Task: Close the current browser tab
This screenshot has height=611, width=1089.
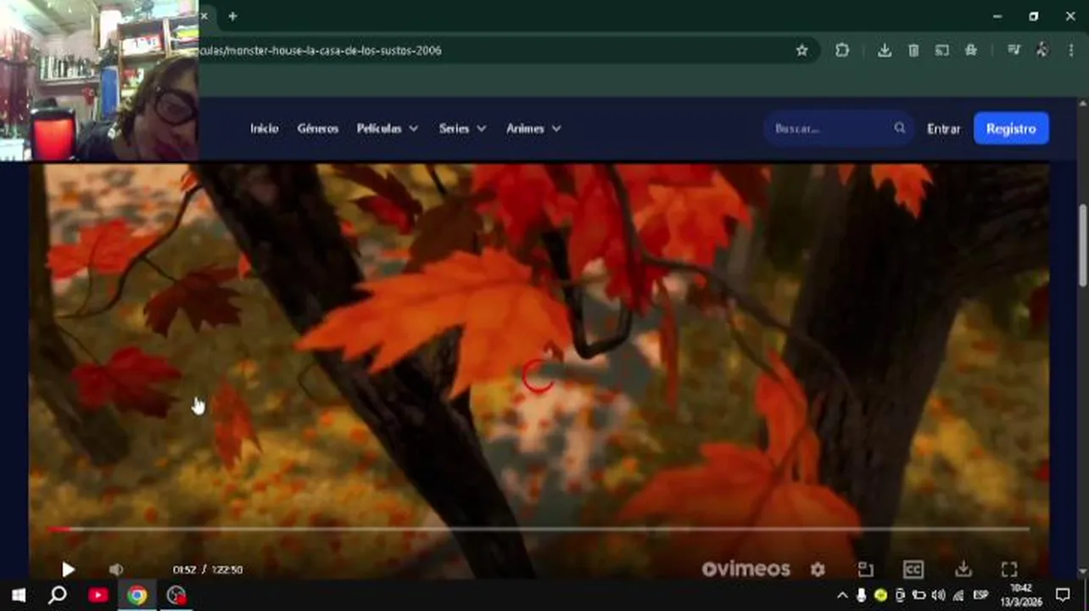Action: [x=204, y=16]
